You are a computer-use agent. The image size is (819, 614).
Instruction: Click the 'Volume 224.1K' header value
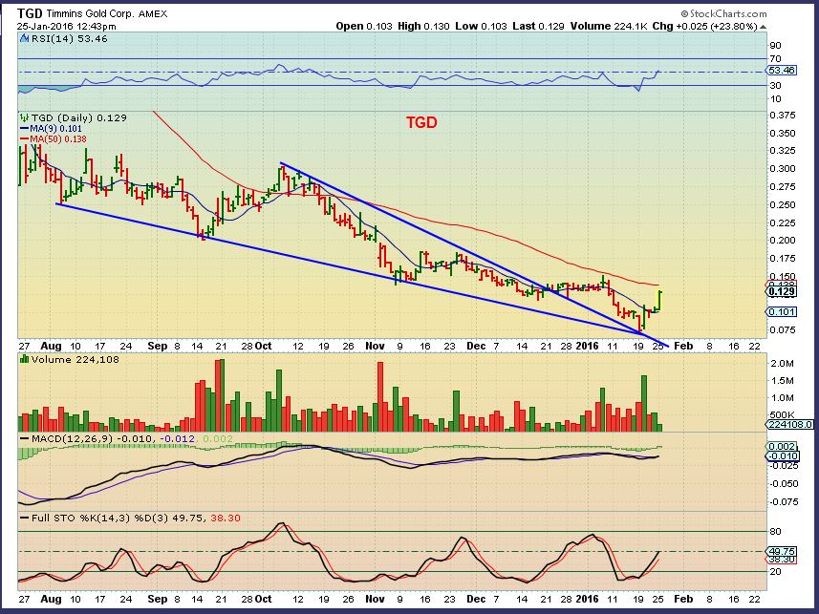click(x=609, y=26)
